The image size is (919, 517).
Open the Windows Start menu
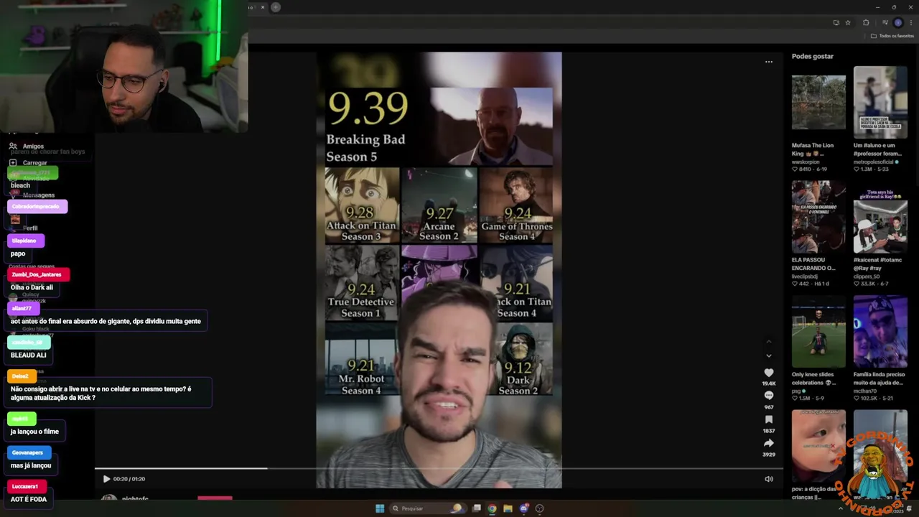(x=380, y=508)
